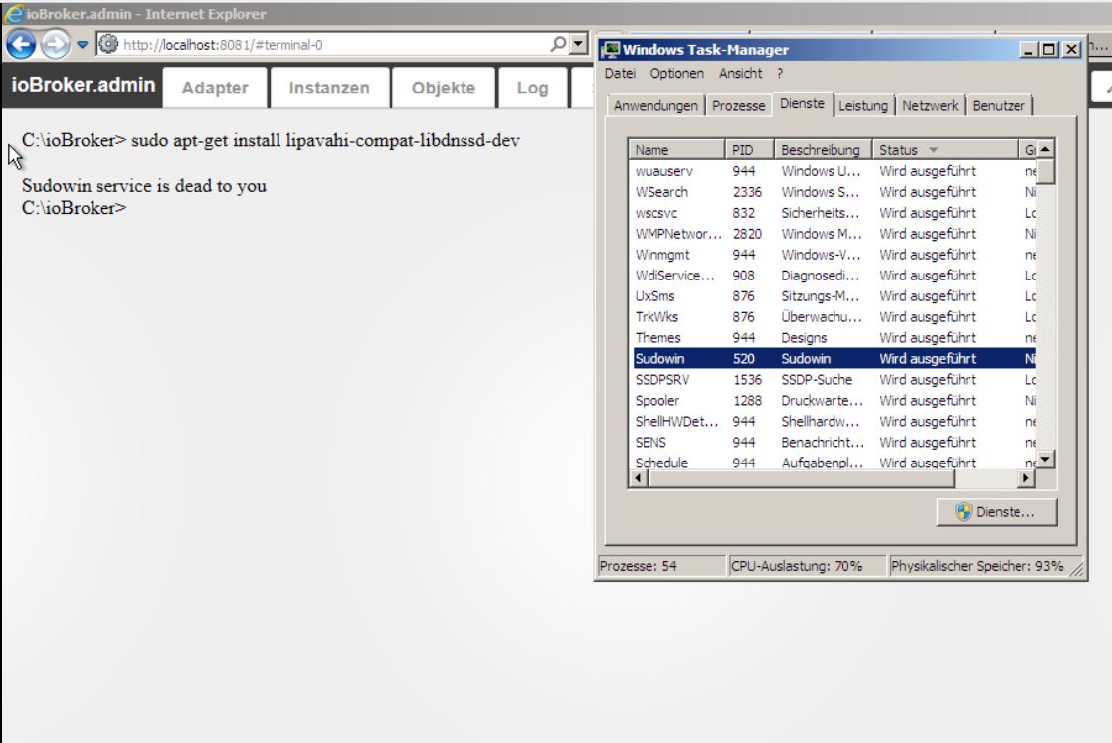Open the Ansicht menu
Image resolution: width=1112 pixels, height=743 pixels.
point(740,73)
